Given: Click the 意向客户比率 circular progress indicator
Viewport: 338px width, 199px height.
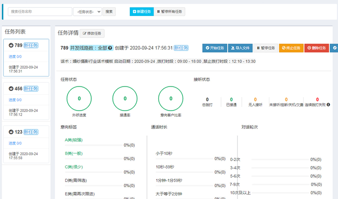Looking at the screenshot, I should [x=171, y=99].
